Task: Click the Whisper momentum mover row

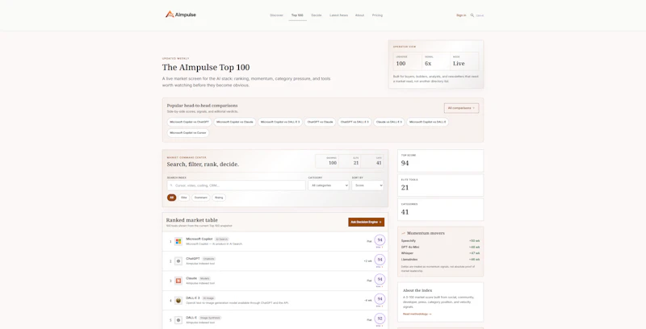Action: coord(440,253)
